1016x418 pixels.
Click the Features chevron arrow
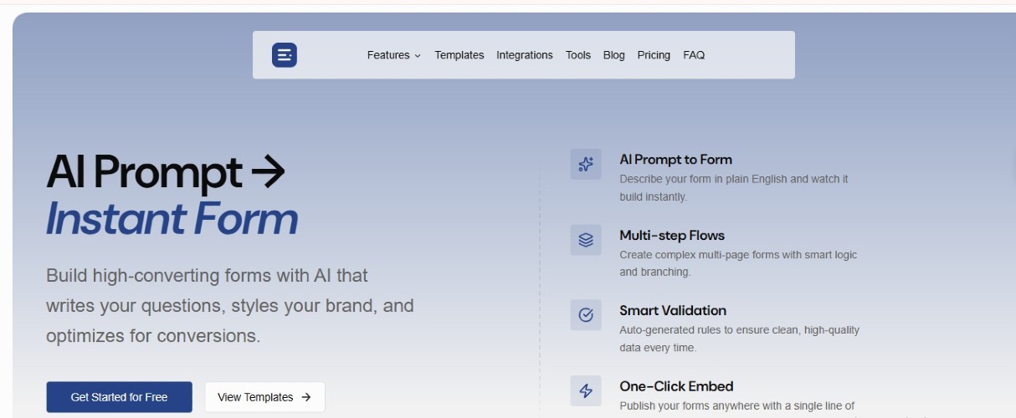418,56
